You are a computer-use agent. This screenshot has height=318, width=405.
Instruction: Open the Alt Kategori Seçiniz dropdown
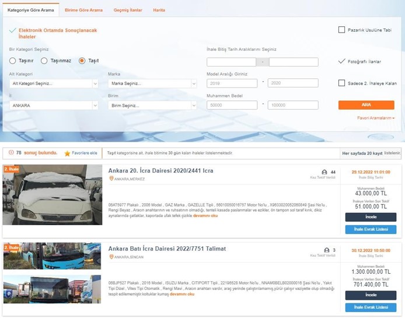coord(54,83)
